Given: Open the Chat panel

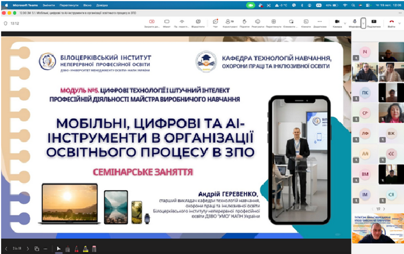Looking at the screenshot, I should (215, 22).
